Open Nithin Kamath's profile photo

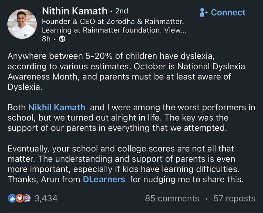[22, 24]
